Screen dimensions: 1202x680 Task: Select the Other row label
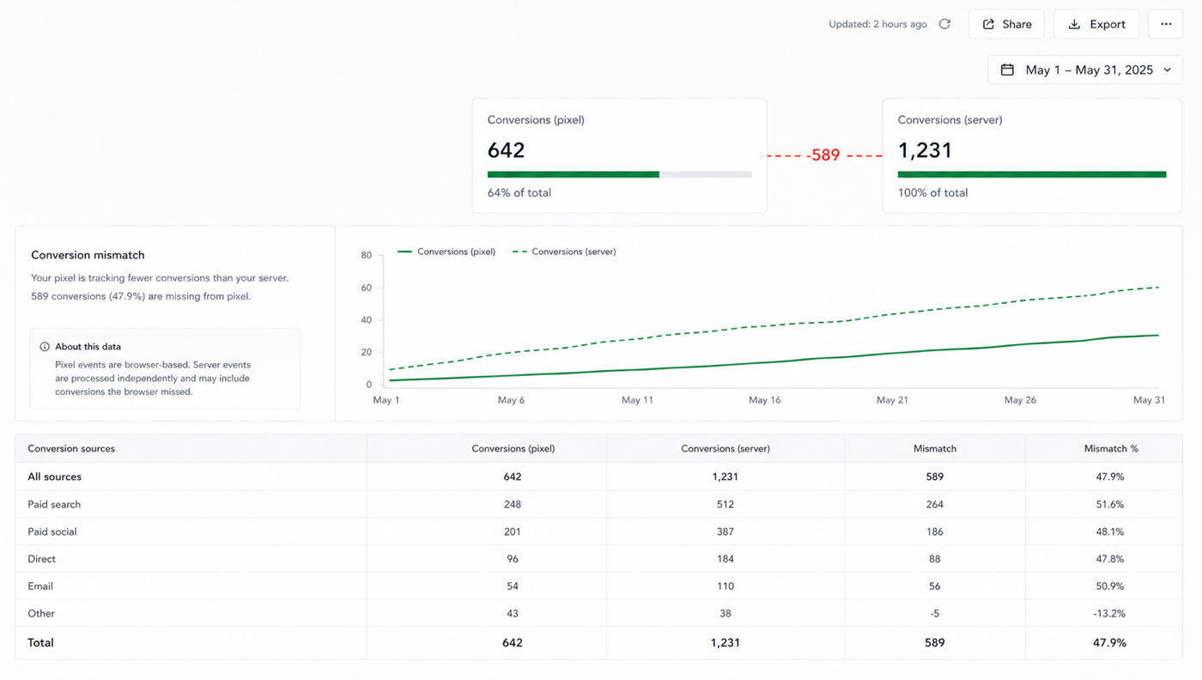(41, 614)
